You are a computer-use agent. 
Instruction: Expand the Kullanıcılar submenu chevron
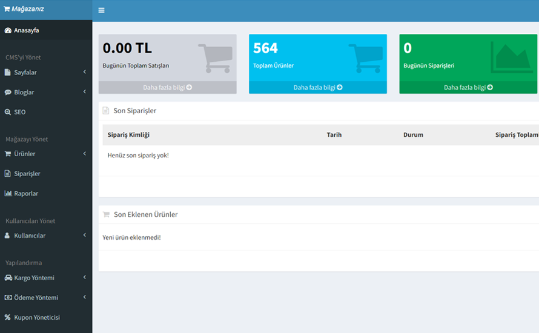[85, 235]
